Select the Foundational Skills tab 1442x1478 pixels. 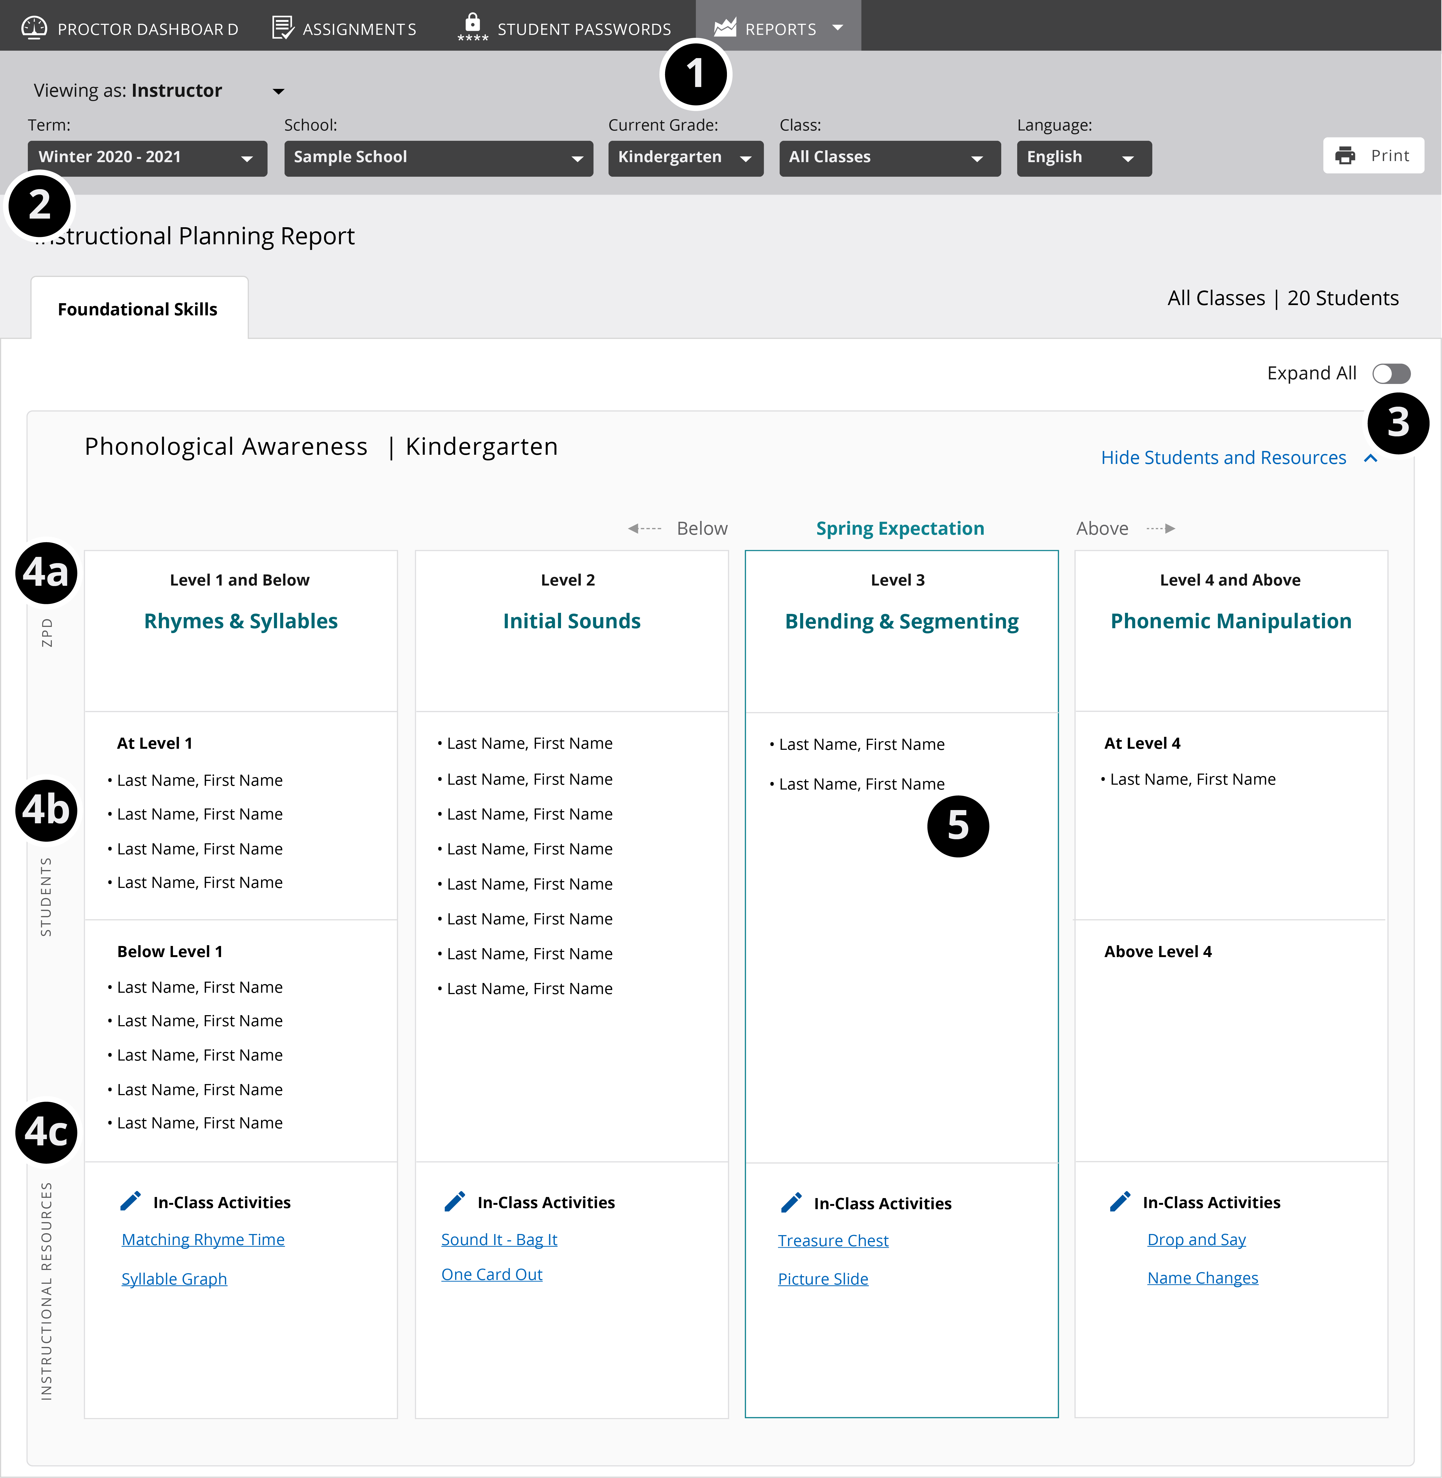(x=138, y=309)
